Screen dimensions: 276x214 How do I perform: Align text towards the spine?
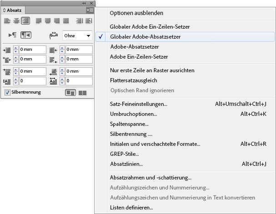coord(80,21)
